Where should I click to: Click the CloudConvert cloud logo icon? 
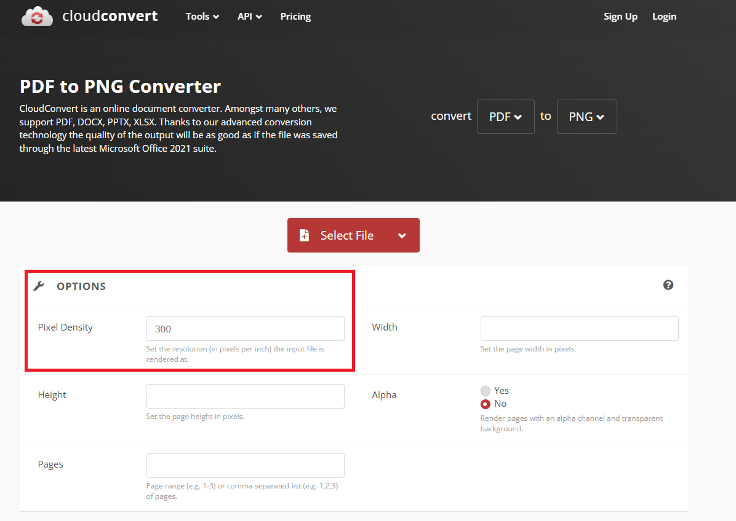[37, 17]
